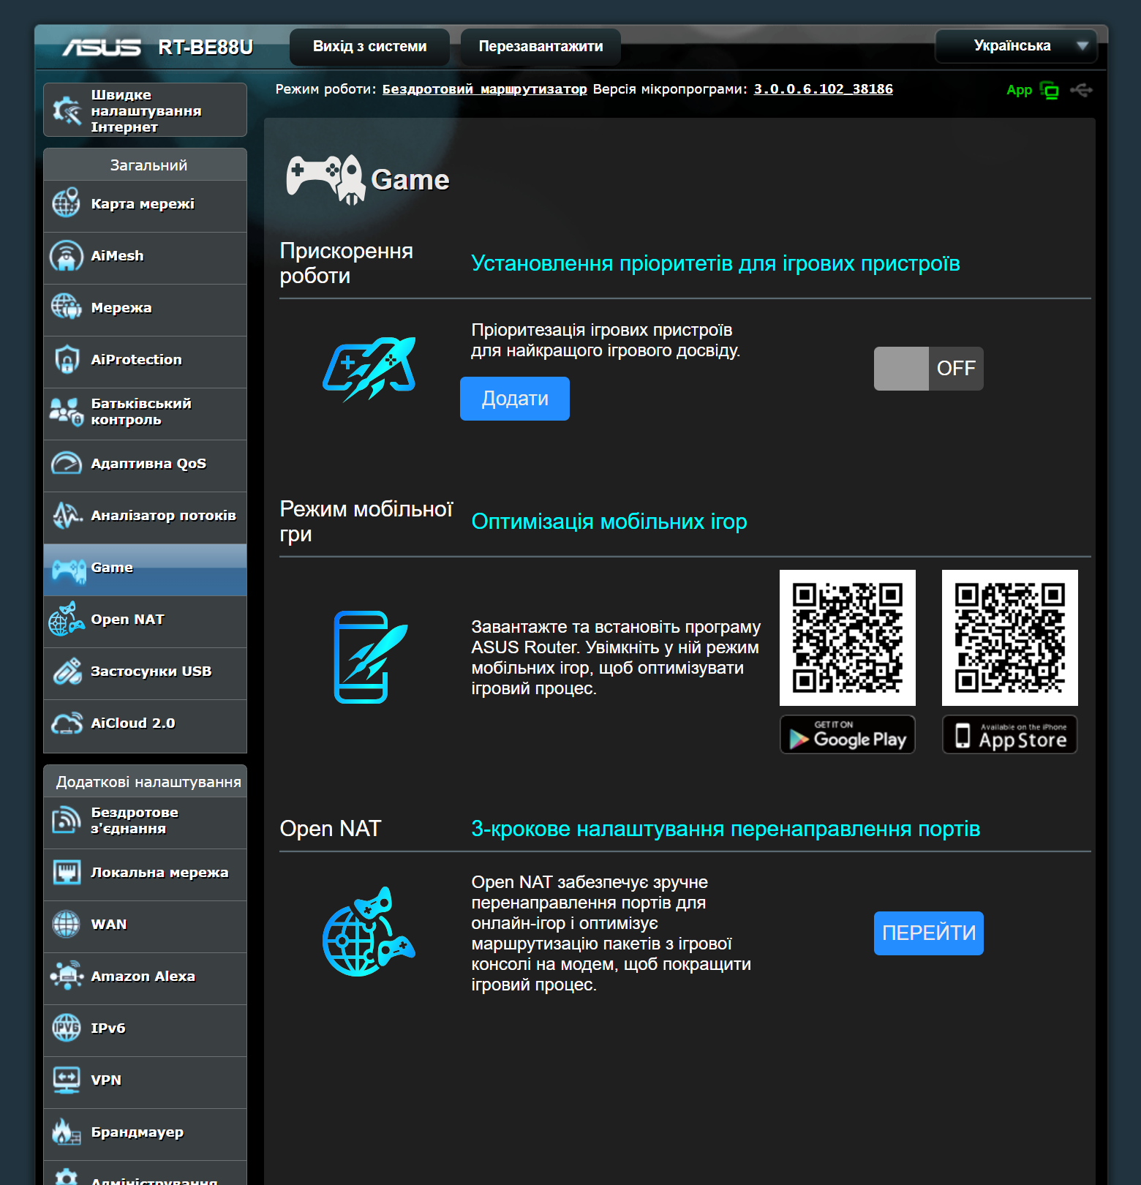Open the Українська language dropdown

coord(1016,46)
